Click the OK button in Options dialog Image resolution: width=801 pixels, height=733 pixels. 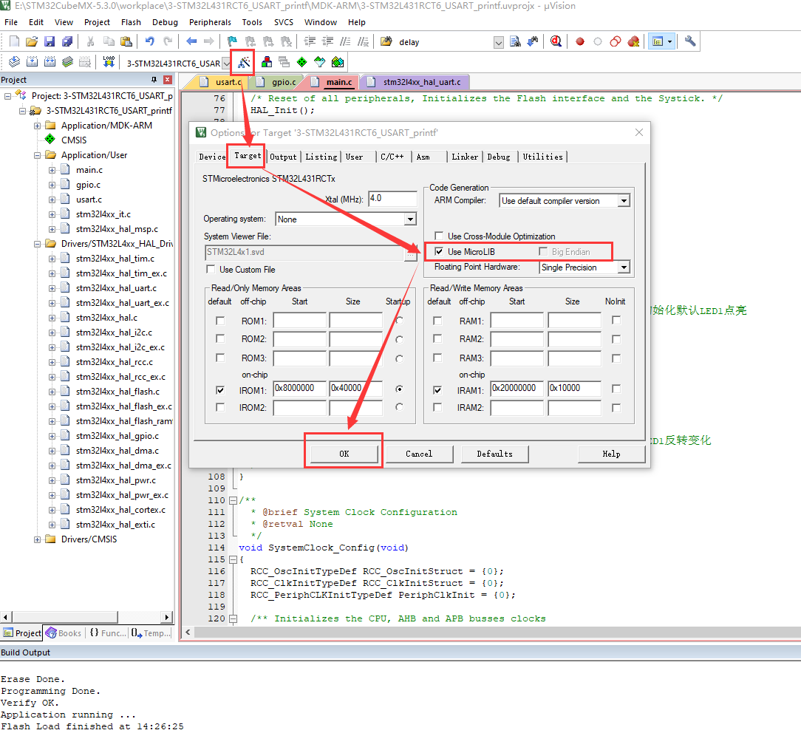[x=343, y=454]
